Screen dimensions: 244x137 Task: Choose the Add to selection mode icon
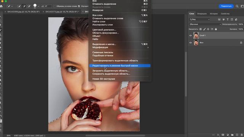(x=24, y=6)
